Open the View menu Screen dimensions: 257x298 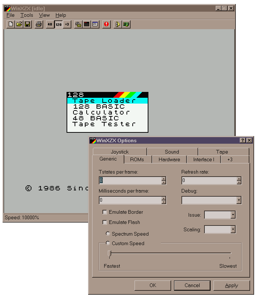pos(44,15)
